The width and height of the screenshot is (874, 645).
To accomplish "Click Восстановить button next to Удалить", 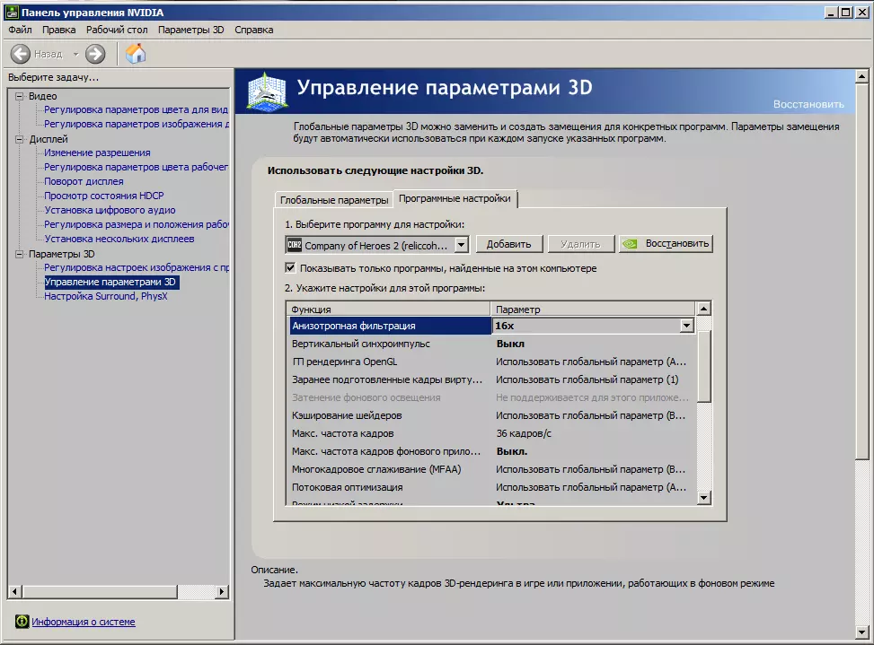I will [666, 244].
